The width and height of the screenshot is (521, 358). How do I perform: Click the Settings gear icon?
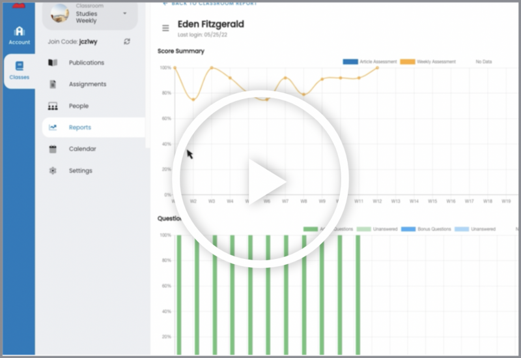pyautogui.click(x=53, y=171)
